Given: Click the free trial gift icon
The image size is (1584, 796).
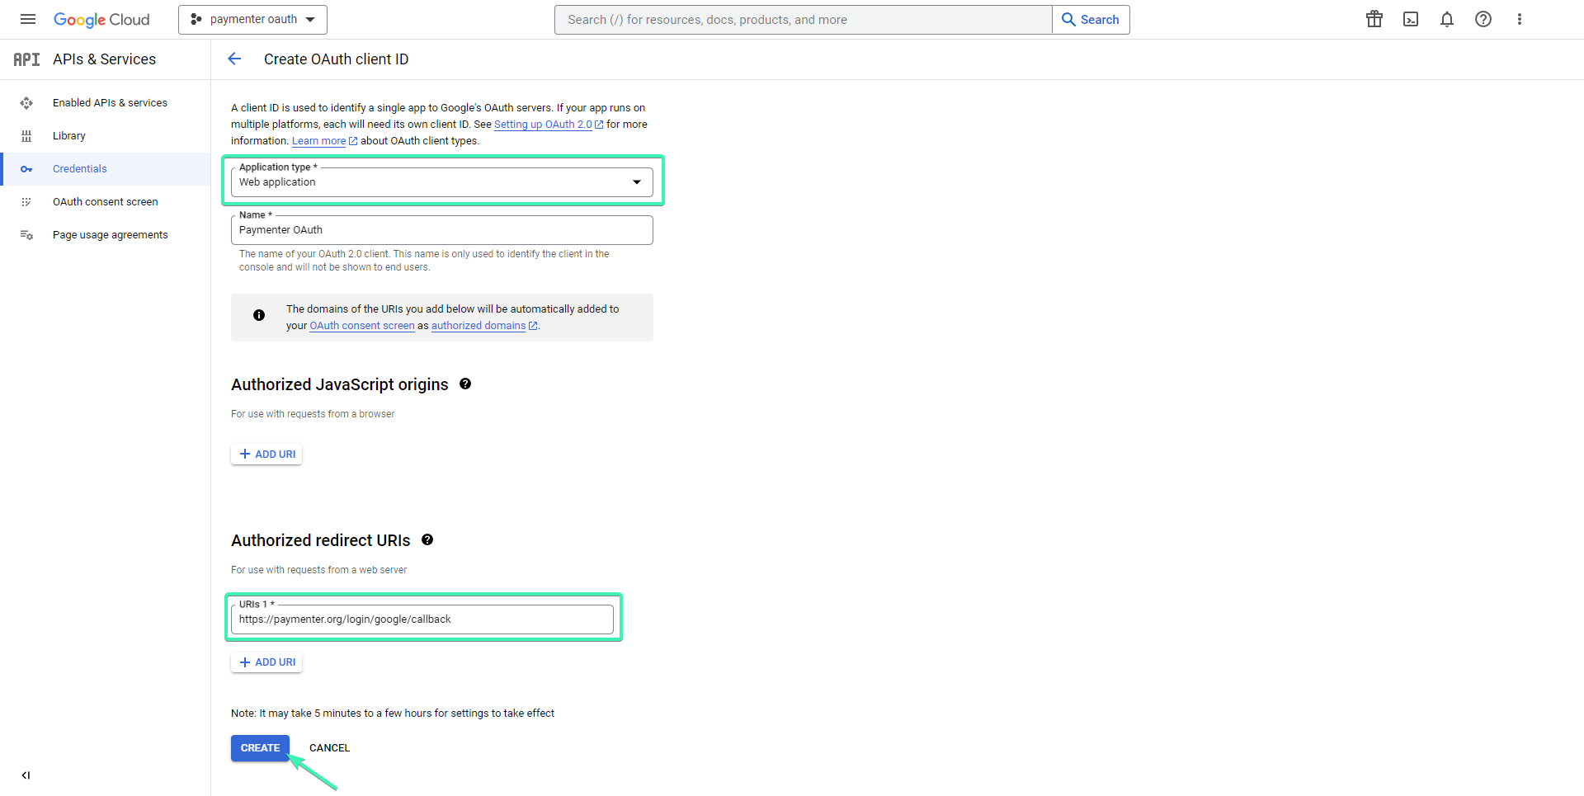Looking at the screenshot, I should click(x=1374, y=19).
